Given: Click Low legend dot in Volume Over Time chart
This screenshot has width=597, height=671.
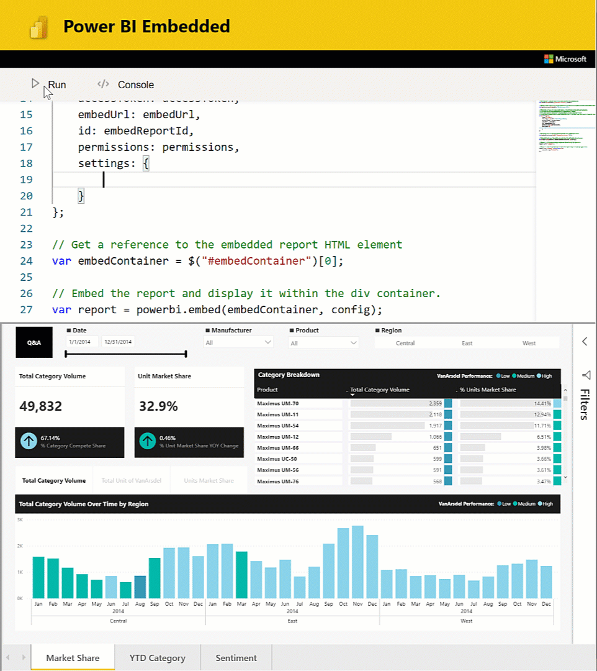Looking at the screenshot, I should (500, 504).
